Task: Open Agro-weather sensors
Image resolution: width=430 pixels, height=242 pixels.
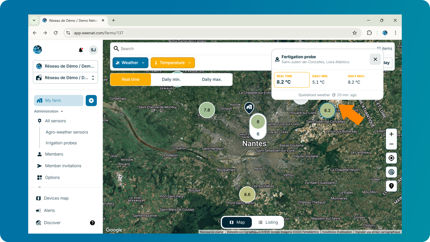Action: [67, 132]
